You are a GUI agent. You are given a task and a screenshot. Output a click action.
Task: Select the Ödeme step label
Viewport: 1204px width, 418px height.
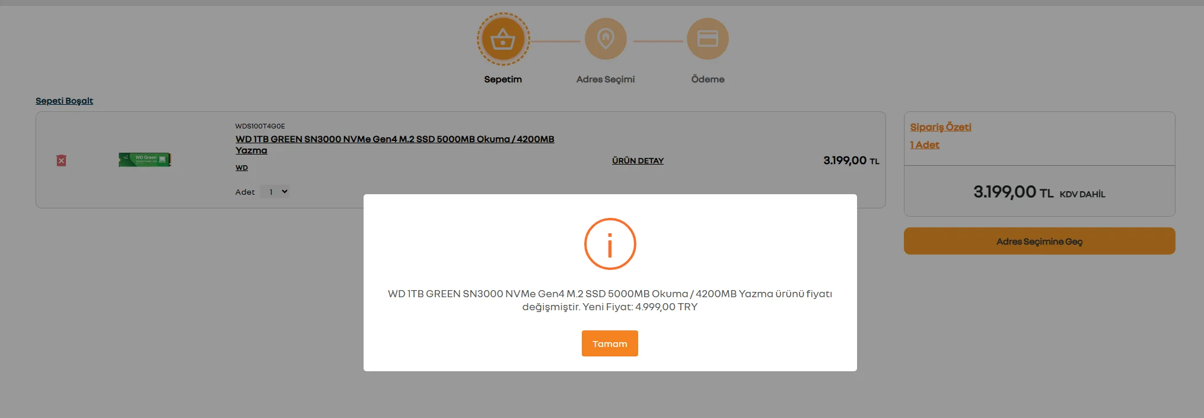(708, 79)
